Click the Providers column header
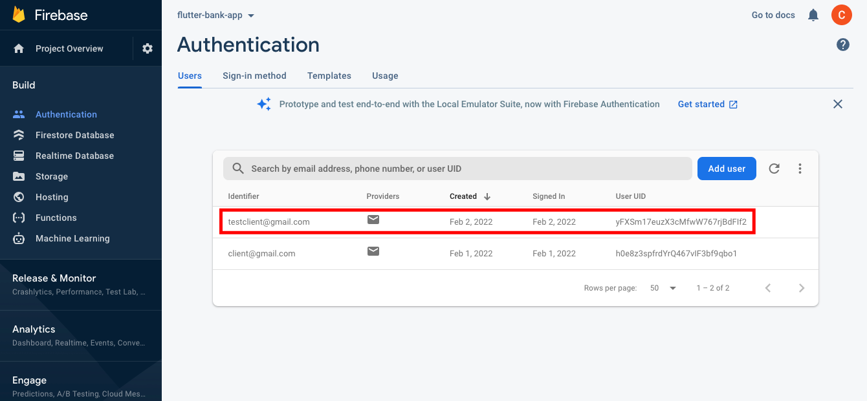Screen dimensions: 867x401 pyautogui.click(x=383, y=196)
